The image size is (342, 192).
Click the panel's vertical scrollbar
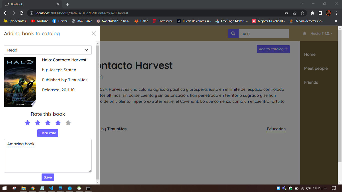coord(98,112)
